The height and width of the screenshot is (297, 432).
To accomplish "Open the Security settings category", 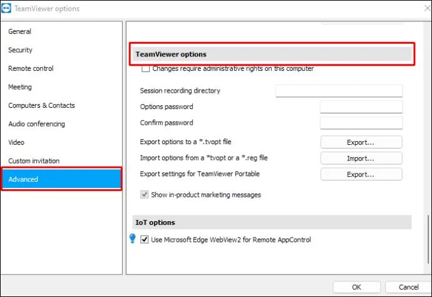I will coord(61,50).
